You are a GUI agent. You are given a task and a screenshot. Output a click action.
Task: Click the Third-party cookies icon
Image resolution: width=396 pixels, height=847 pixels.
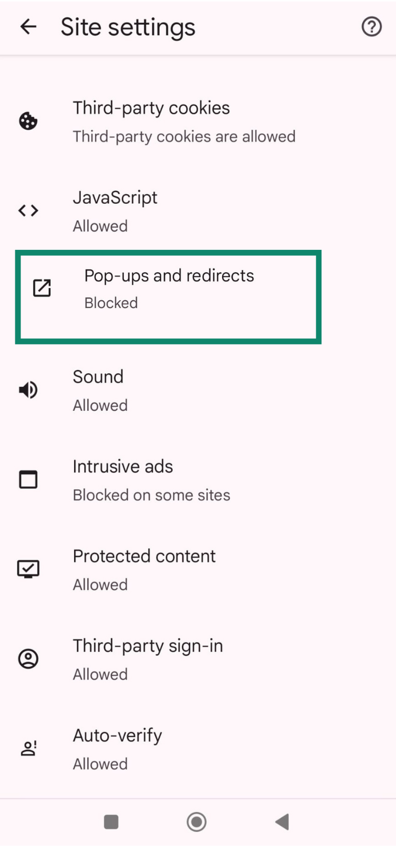tap(28, 121)
